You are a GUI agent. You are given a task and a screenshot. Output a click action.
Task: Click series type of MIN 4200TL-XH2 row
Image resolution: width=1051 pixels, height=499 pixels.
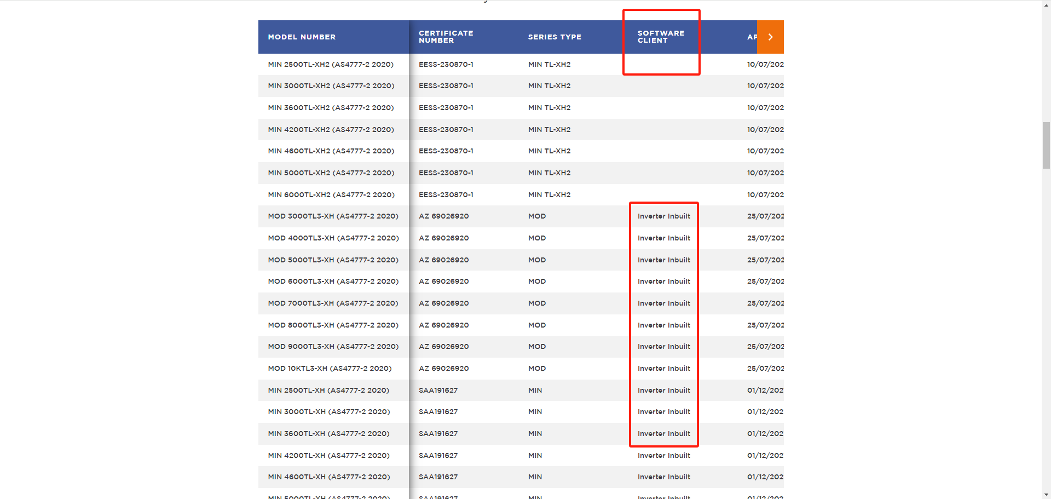coord(549,130)
